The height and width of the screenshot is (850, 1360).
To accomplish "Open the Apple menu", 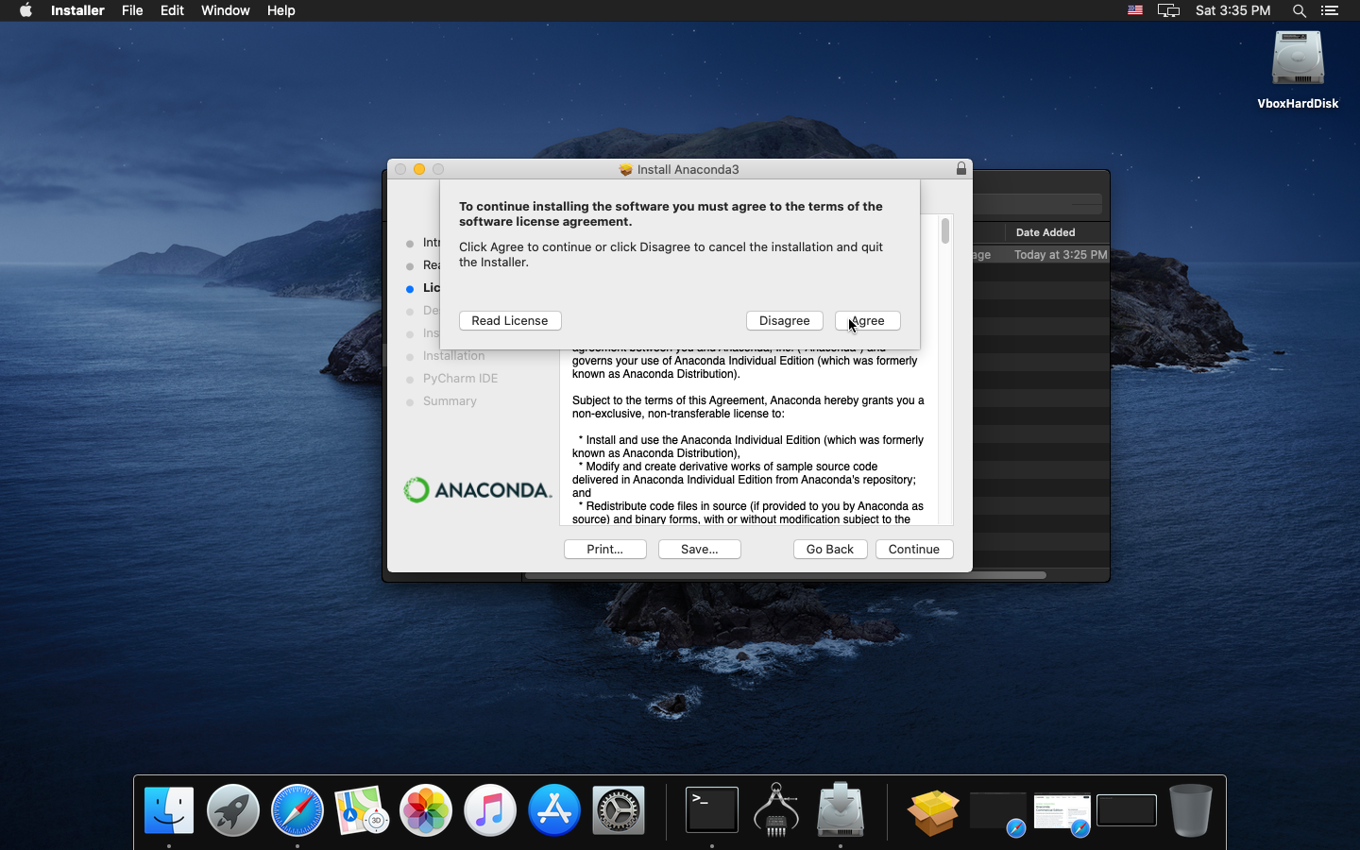I will (25, 10).
